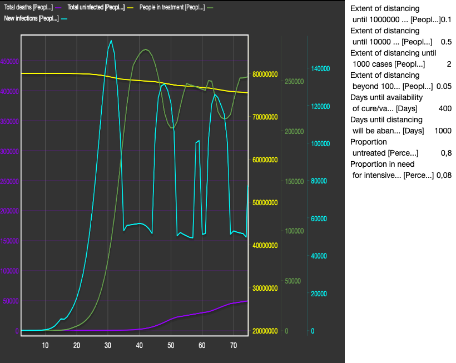Viewport: 456px width, 363px height.
Task: Click the 80000000 yellow axis label
Action: pos(265,74)
